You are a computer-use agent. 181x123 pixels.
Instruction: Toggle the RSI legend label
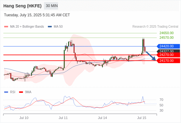(x=13, y=92)
